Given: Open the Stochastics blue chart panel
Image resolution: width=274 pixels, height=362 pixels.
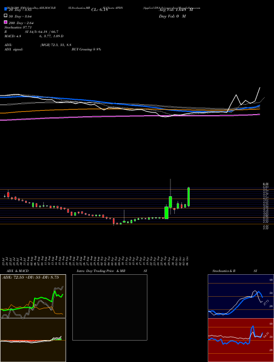Looking at the screenshot, I should click(x=241, y=296).
